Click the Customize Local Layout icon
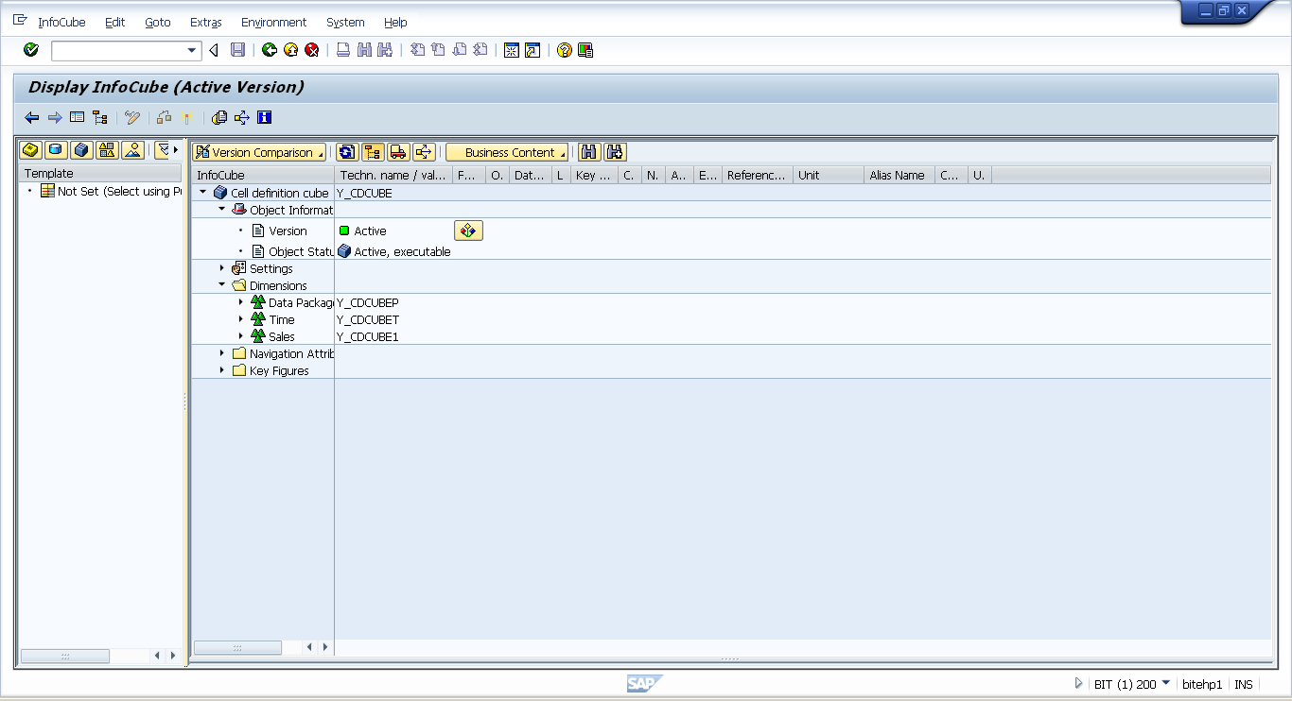 [x=585, y=50]
